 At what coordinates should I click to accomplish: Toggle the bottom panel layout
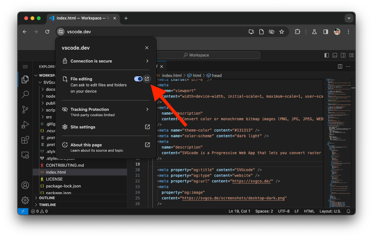(335, 55)
